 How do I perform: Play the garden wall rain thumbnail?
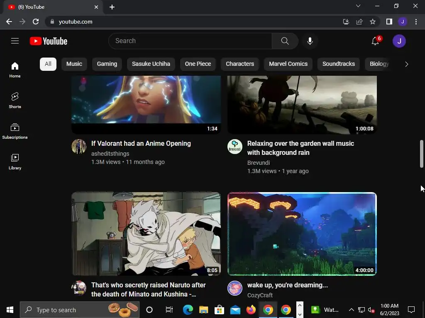click(302, 105)
